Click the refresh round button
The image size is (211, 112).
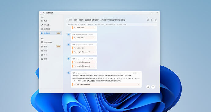[x=148, y=87]
